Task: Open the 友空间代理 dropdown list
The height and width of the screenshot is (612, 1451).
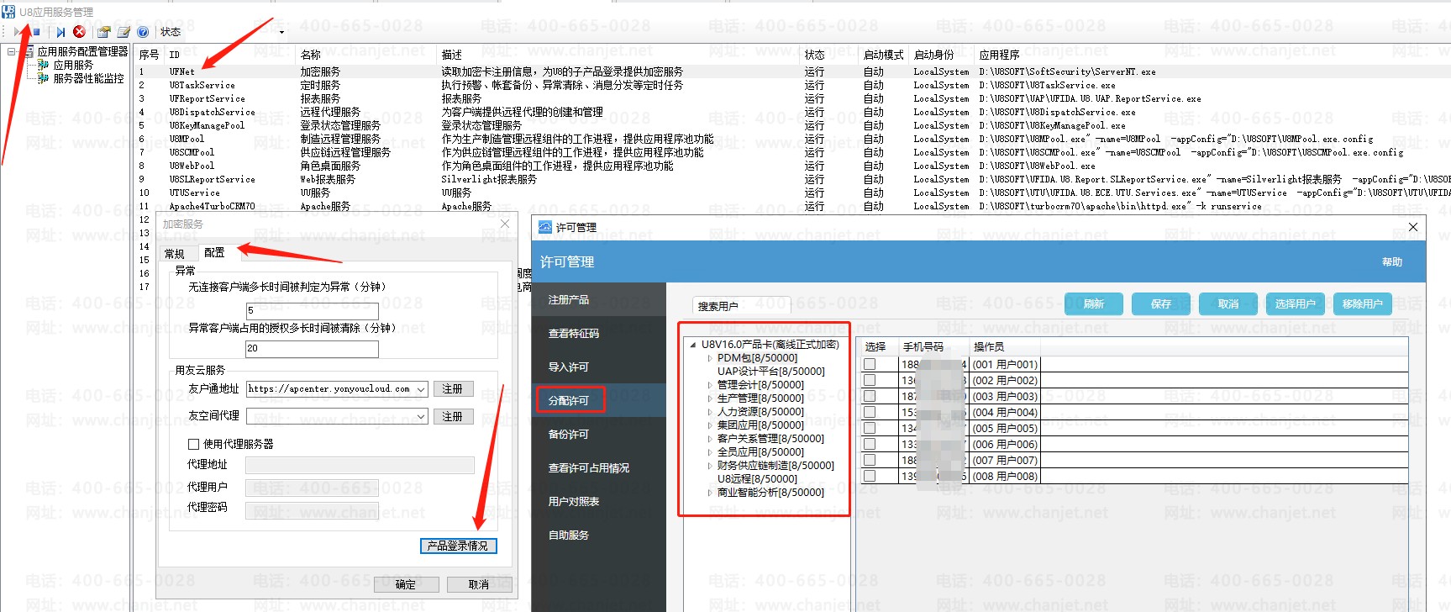Action: click(x=421, y=416)
